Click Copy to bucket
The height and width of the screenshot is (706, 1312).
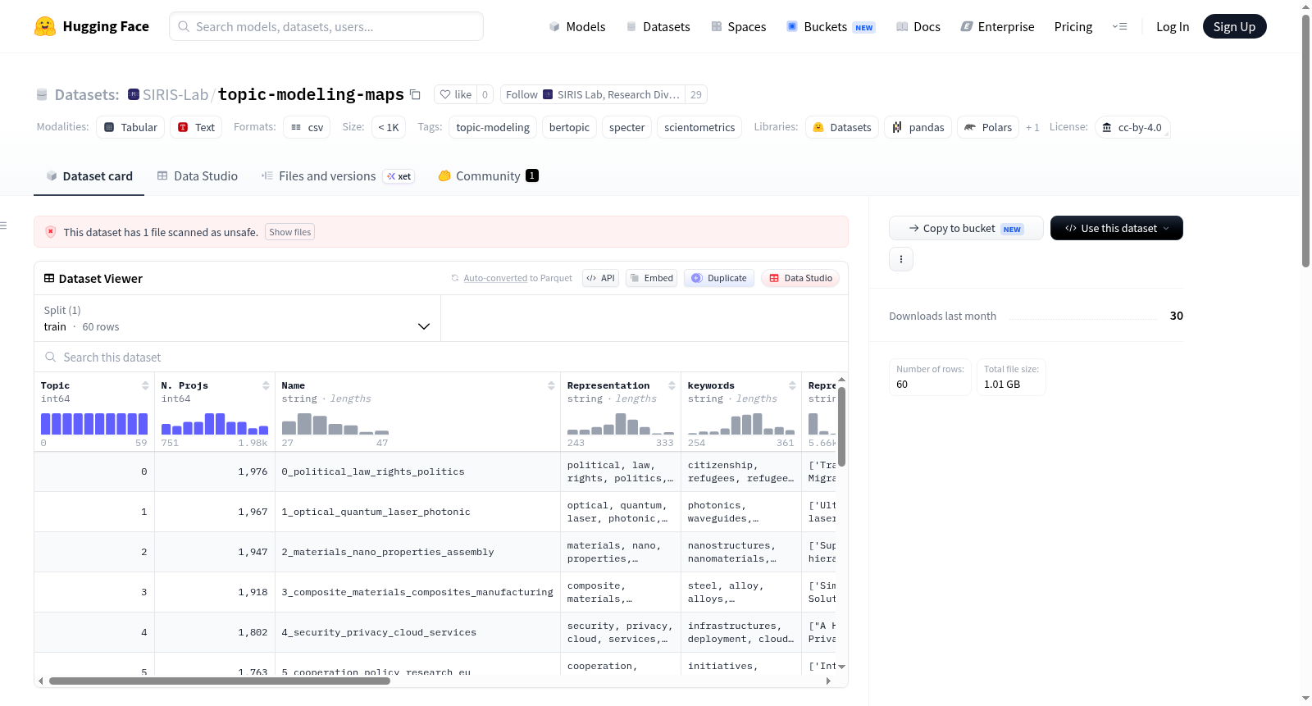[966, 228]
